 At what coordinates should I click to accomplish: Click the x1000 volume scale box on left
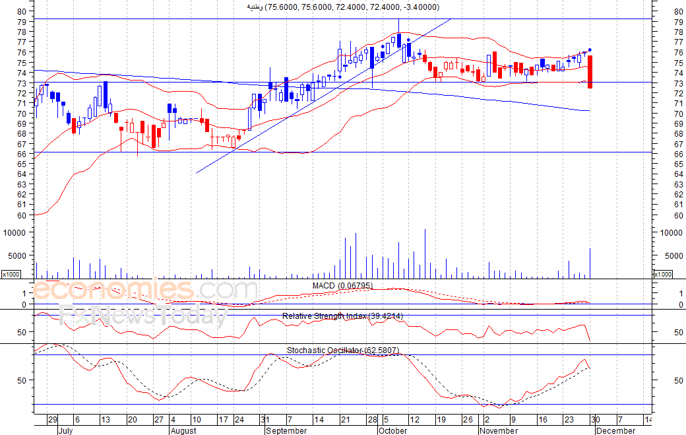[11, 274]
